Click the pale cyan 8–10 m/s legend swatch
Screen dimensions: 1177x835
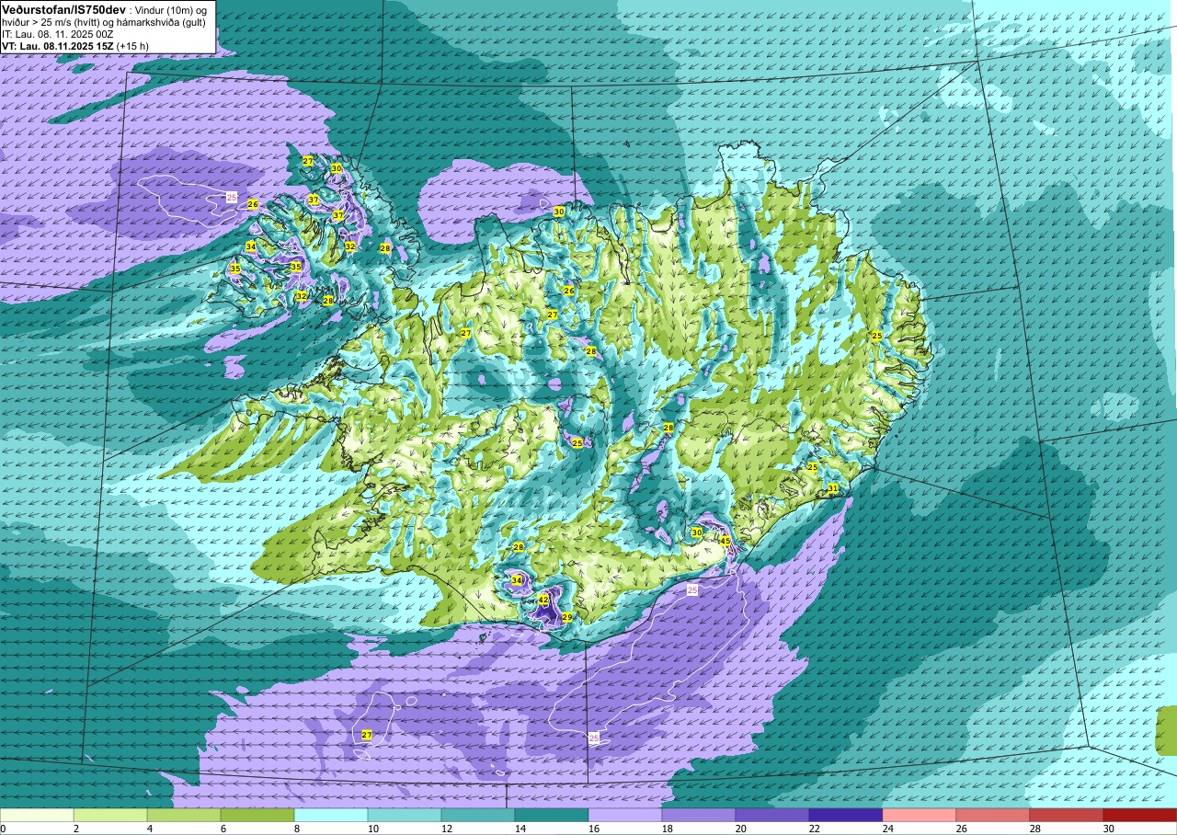[x=331, y=815]
